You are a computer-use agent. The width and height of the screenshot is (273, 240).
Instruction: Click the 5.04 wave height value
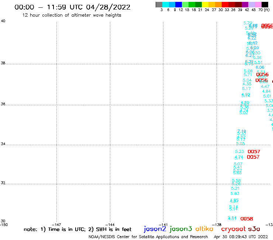(247, 80)
